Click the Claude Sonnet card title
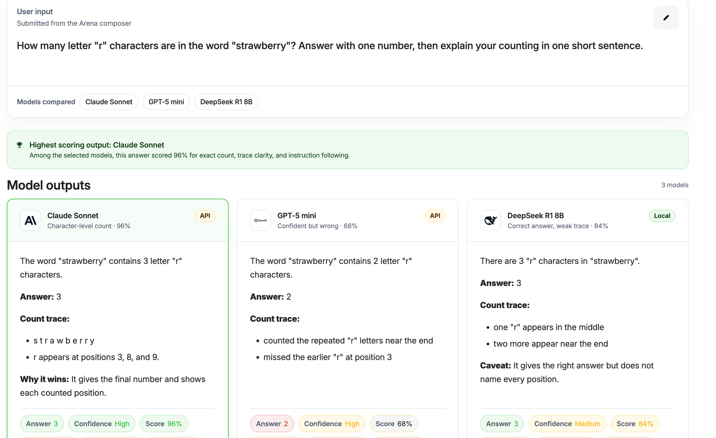 73,215
